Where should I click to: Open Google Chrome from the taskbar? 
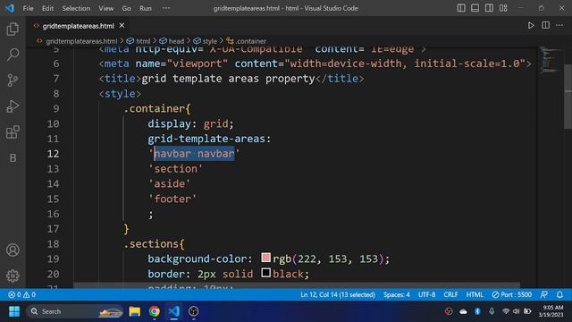click(x=155, y=311)
